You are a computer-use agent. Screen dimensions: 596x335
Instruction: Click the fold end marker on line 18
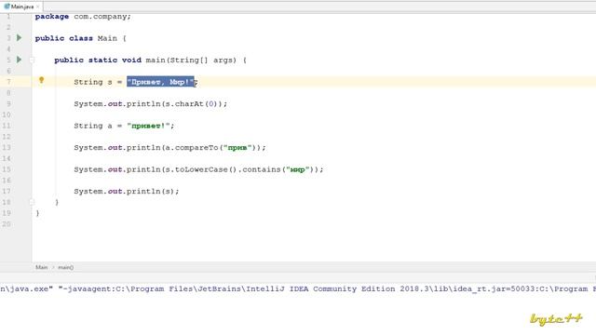[x=32, y=202]
